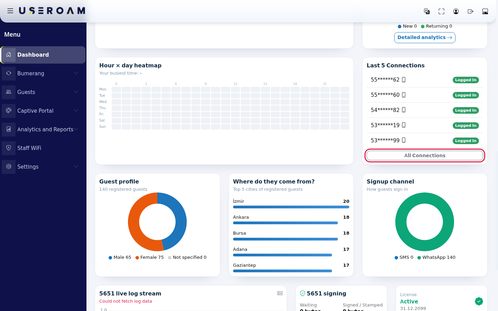Open Analytics and Reports menu
The image size is (498, 311).
click(x=43, y=129)
